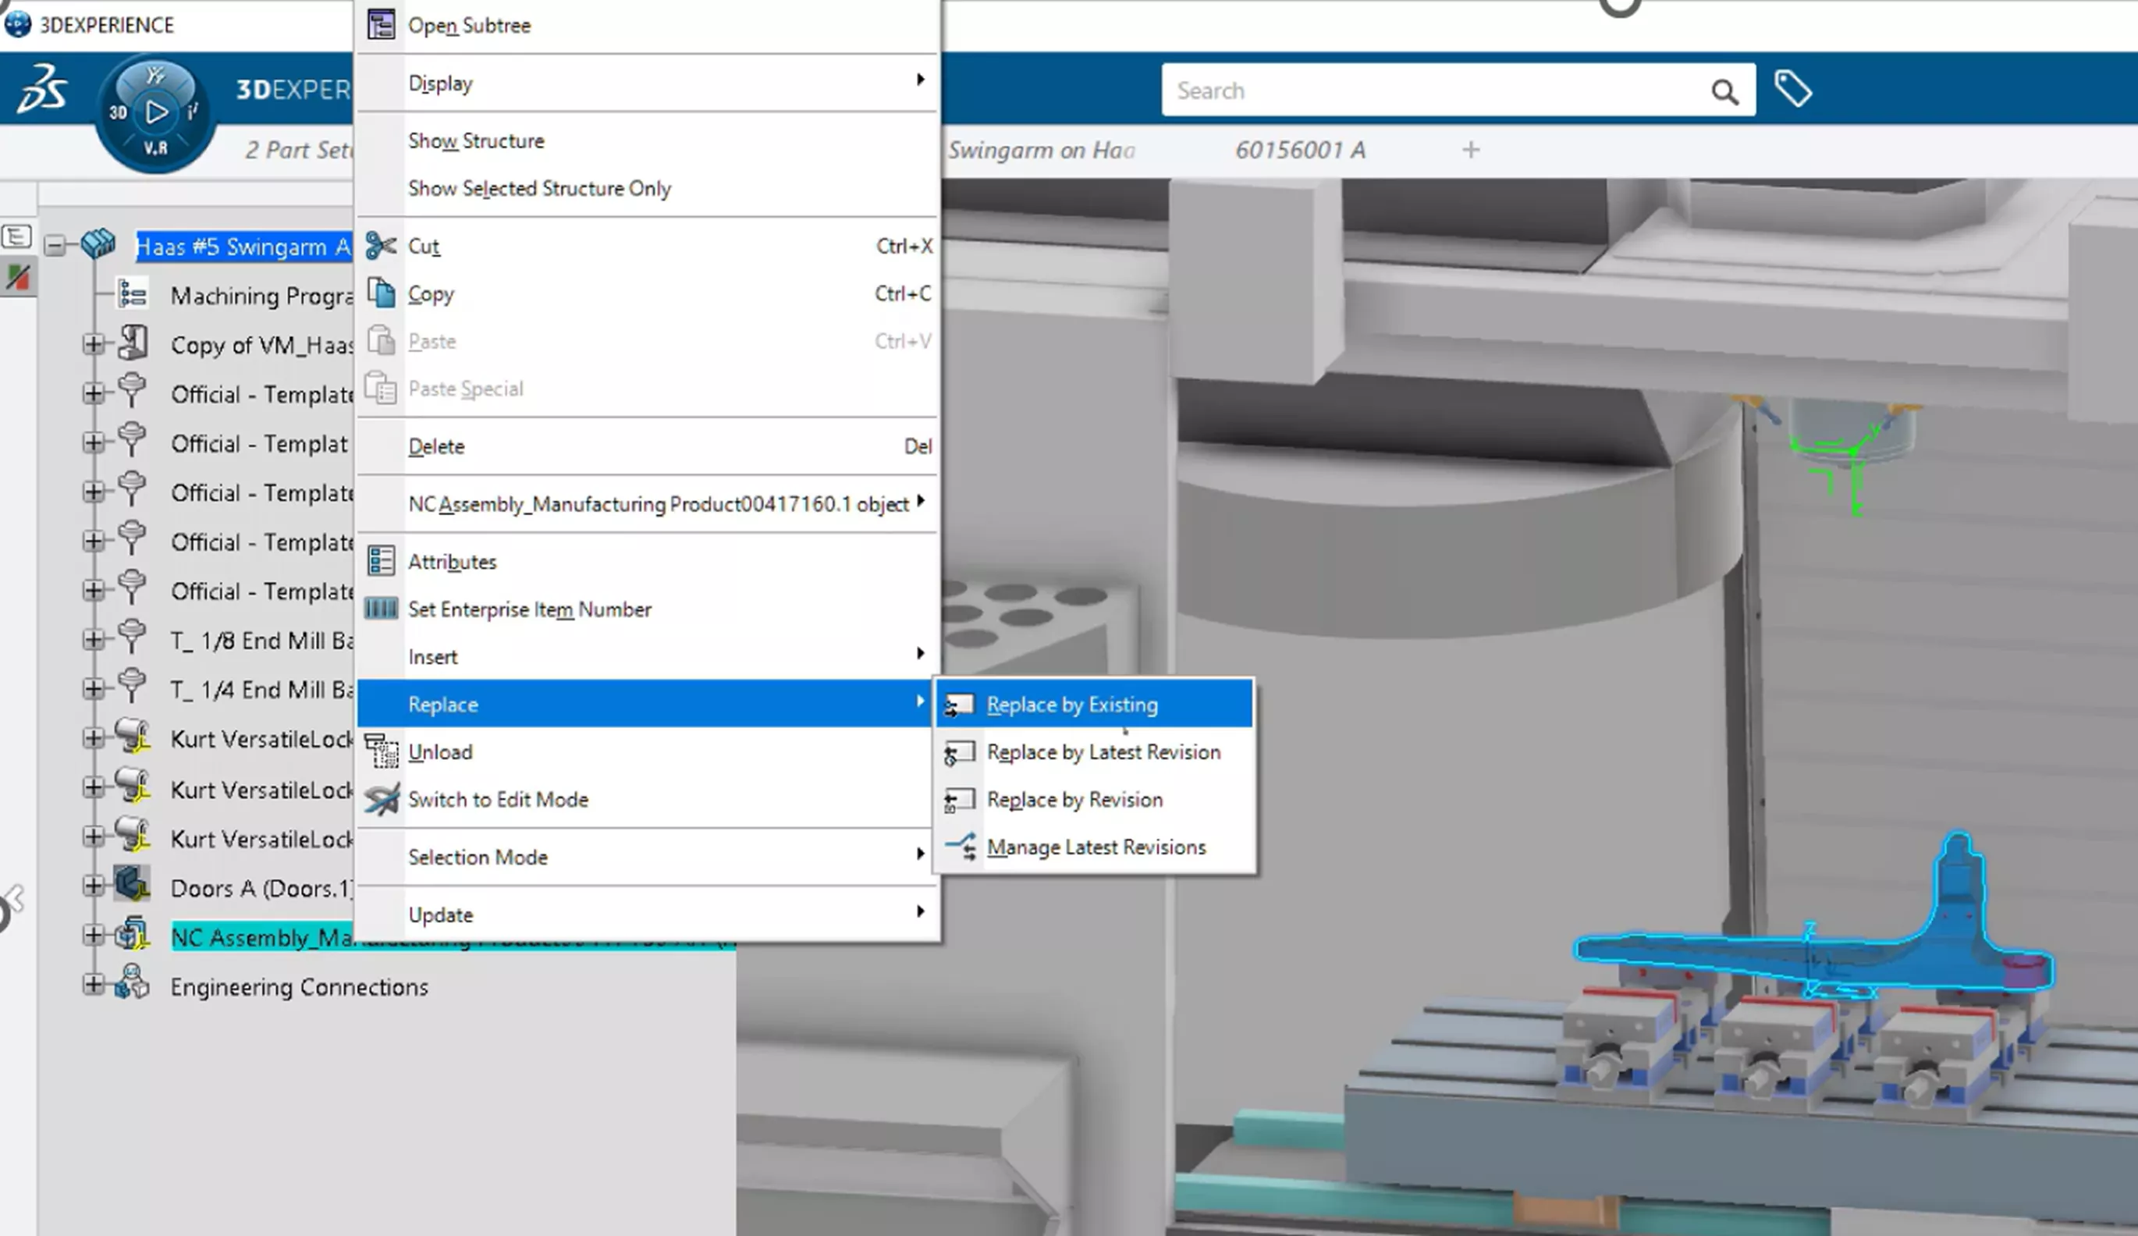The width and height of the screenshot is (2138, 1236).
Task: Click Manage Latest Revisions option
Action: 1095,846
